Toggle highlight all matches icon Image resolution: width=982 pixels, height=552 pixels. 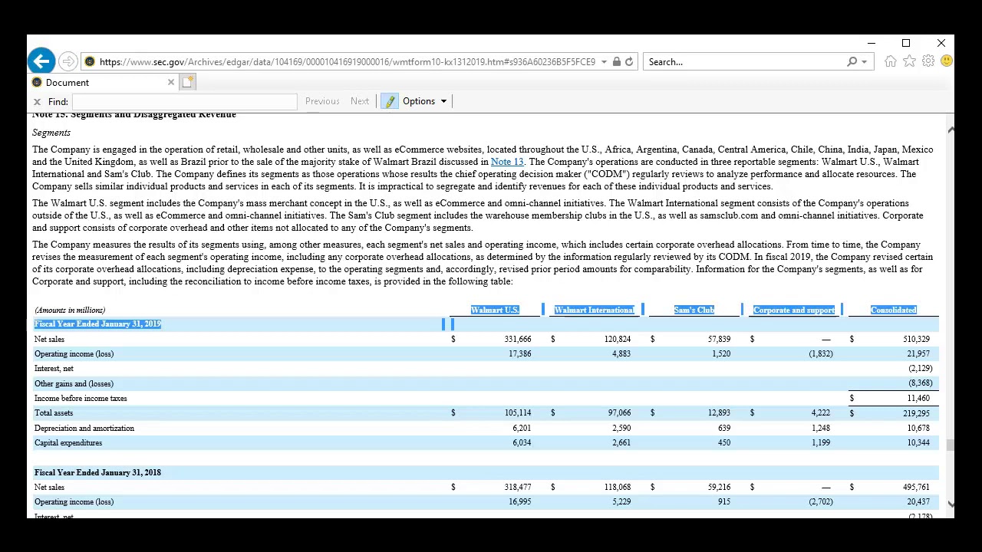tap(390, 101)
